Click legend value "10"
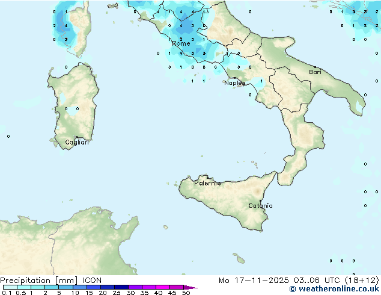Viewport: 381px width, 295px height. pyautogui.click(x=75, y=293)
